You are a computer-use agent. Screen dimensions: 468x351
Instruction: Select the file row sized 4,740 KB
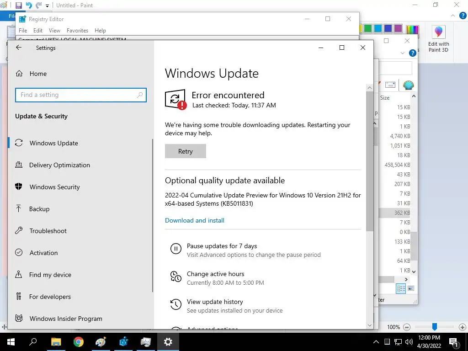(x=394, y=136)
